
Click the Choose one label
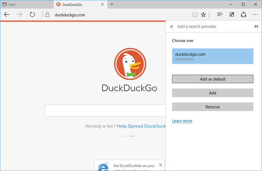click(183, 41)
